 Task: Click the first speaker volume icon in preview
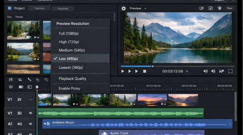click(x=206, y=71)
